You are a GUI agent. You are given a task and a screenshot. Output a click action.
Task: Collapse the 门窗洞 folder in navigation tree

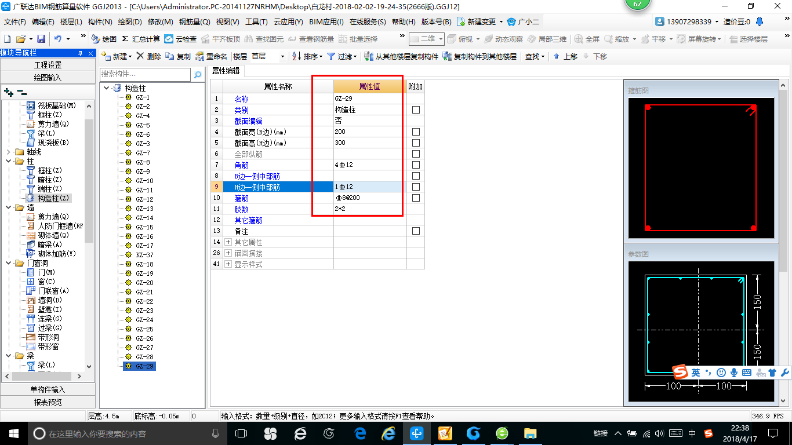pyautogui.click(x=8, y=263)
